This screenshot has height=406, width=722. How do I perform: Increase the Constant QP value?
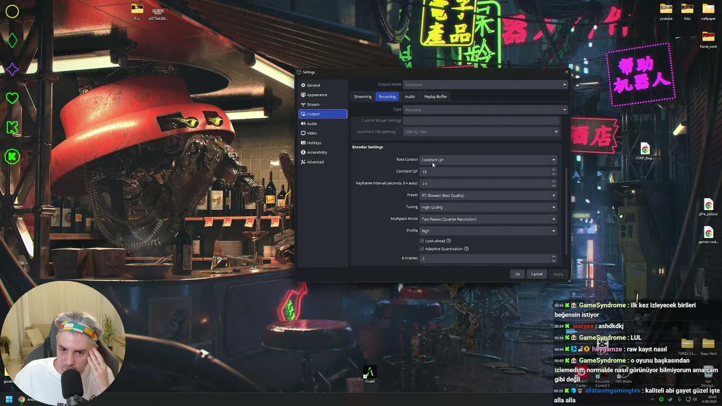(x=553, y=170)
